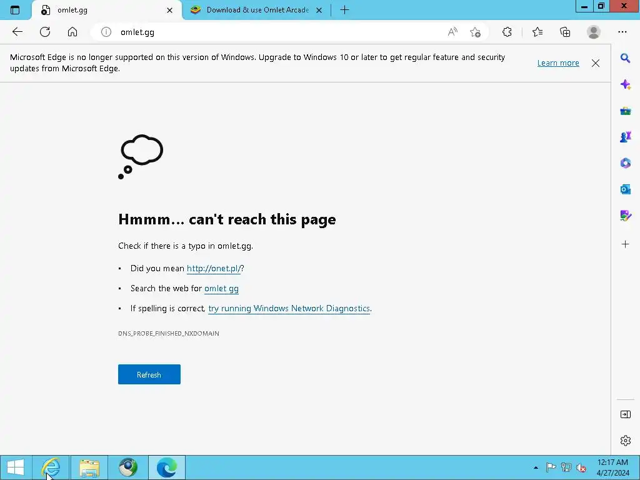Open the network tray icon

(566, 467)
